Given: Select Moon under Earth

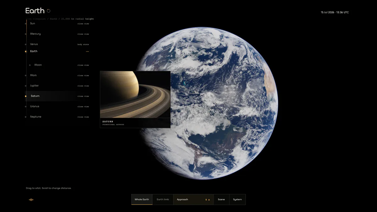Looking at the screenshot, I should (38, 65).
